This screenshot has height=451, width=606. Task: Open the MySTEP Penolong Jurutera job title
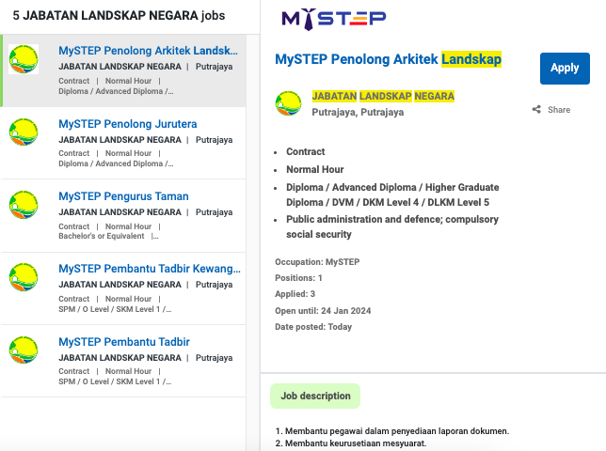click(x=127, y=124)
